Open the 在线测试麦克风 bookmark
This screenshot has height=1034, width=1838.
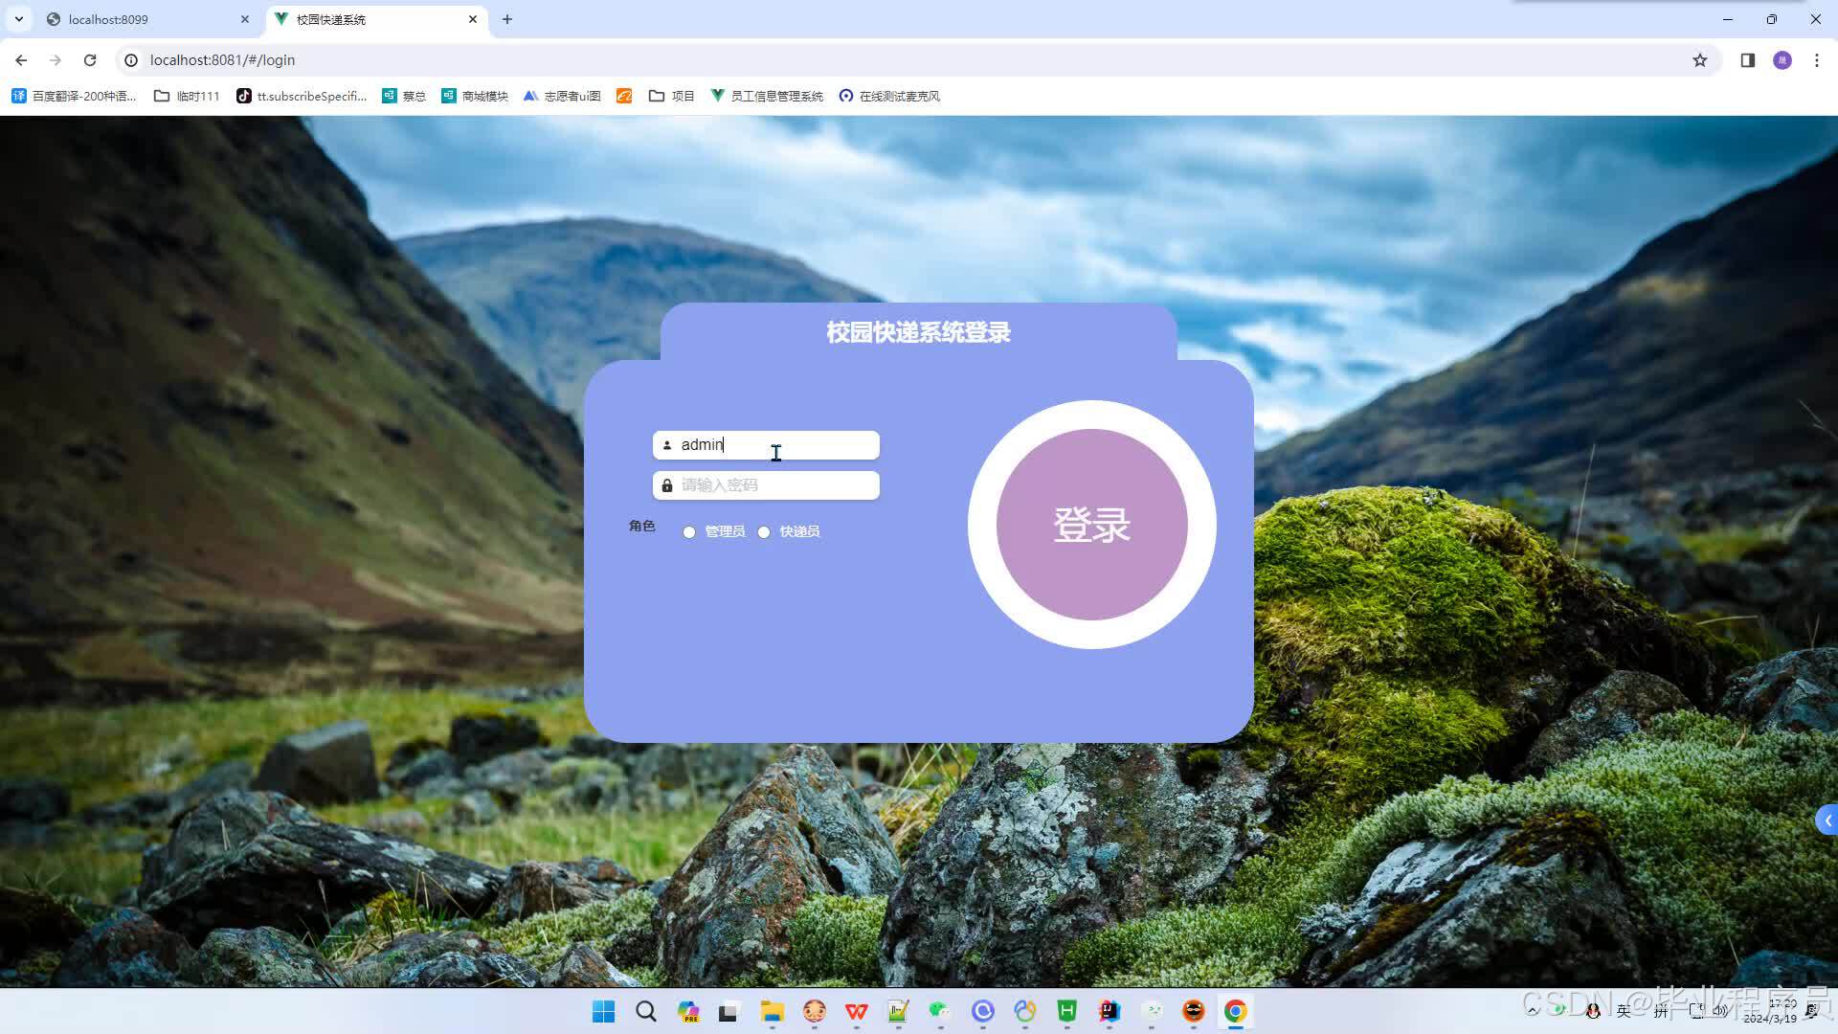click(x=888, y=96)
